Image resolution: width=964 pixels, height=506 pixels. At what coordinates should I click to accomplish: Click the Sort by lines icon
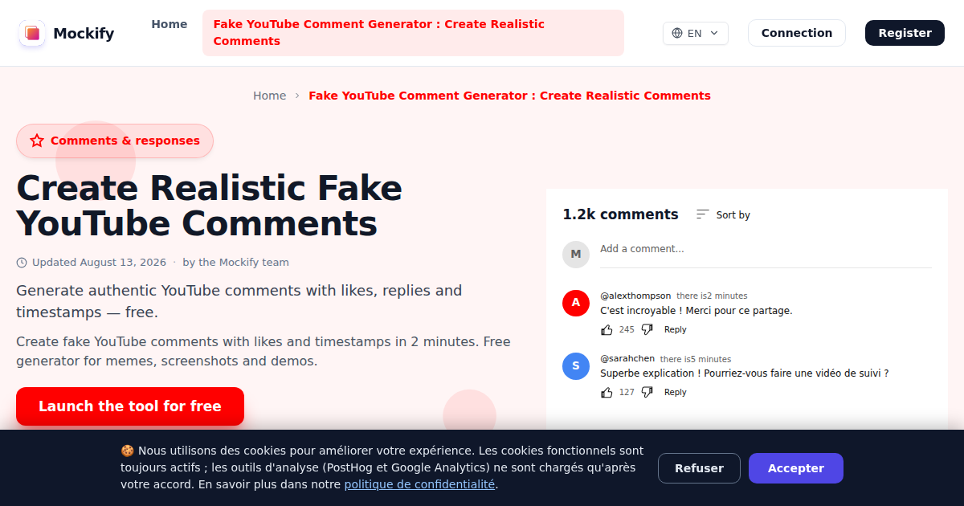[703, 214]
